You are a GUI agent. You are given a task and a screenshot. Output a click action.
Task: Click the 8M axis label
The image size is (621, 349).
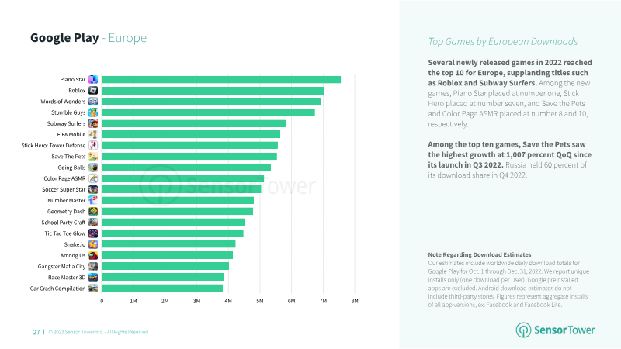(x=355, y=301)
